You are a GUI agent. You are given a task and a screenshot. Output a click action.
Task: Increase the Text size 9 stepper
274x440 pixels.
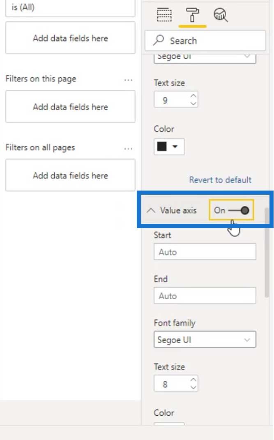pos(193,96)
